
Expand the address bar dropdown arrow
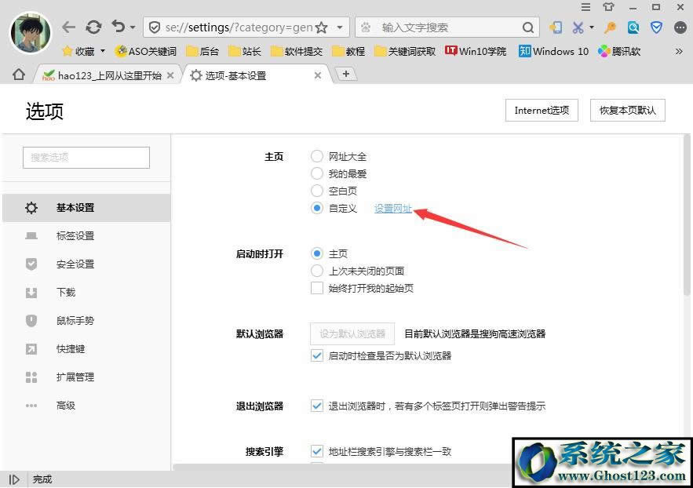[340, 27]
